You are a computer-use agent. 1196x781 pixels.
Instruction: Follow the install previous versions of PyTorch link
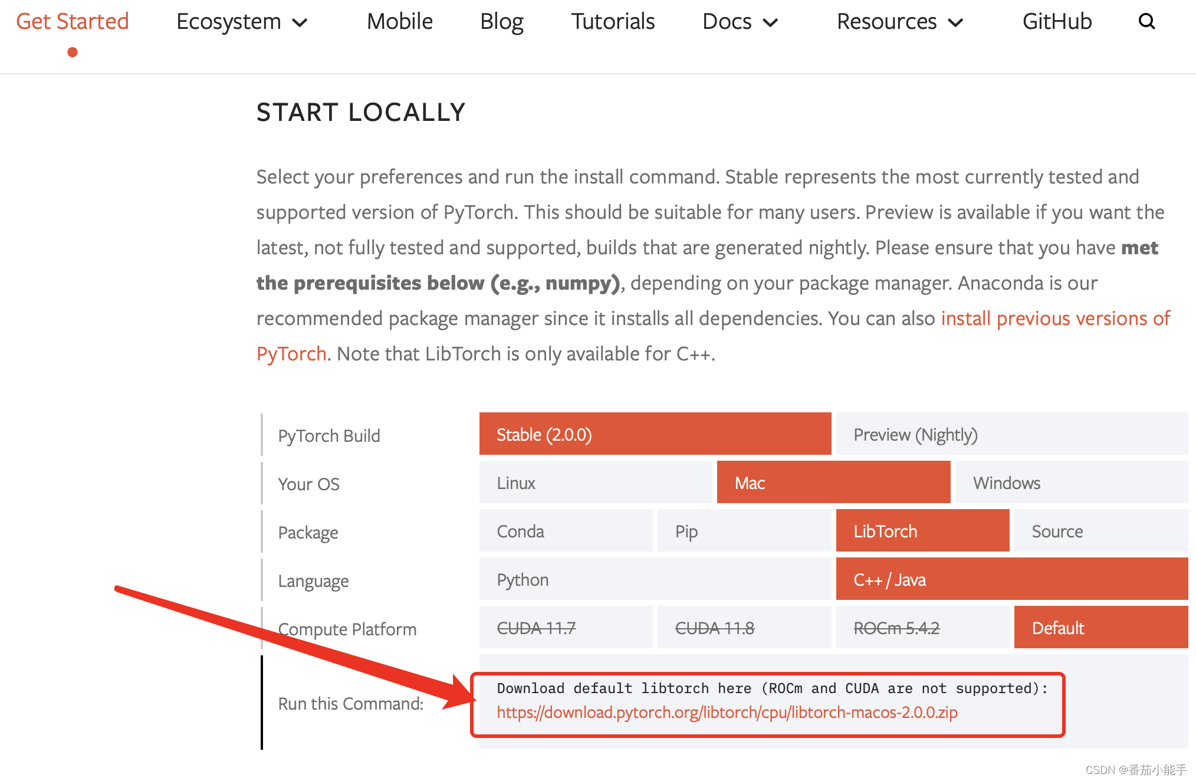1056,319
